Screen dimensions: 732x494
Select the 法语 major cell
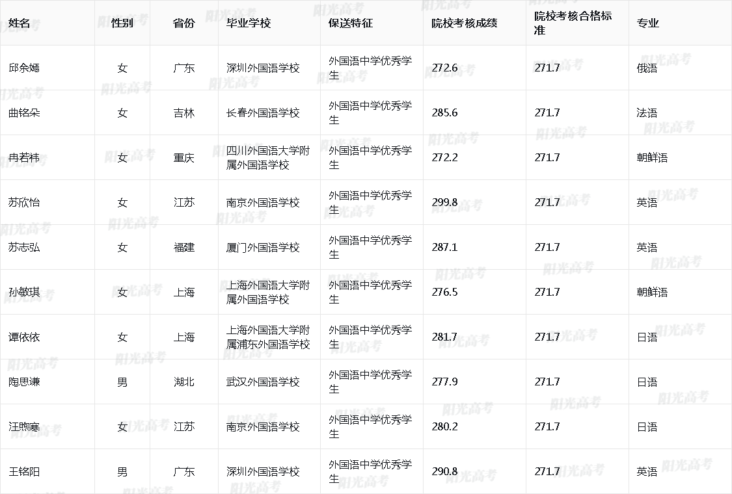click(647, 112)
